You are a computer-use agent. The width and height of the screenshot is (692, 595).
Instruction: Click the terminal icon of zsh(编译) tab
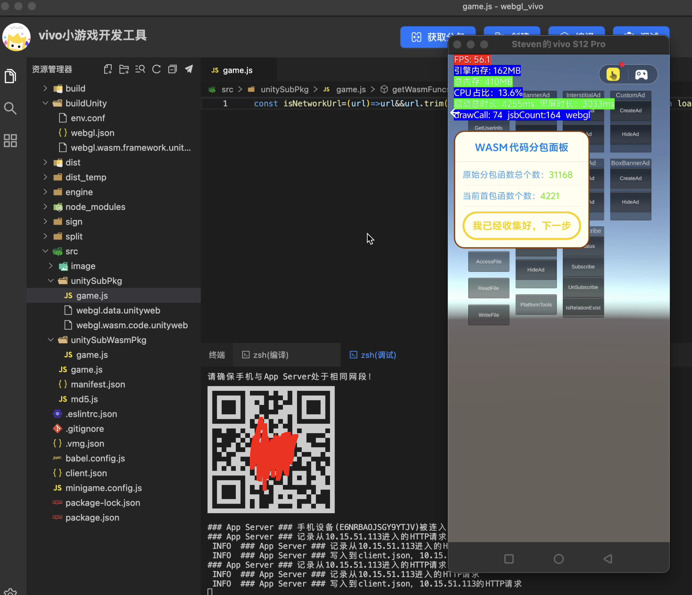pyautogui.click(x=245, y=355)
